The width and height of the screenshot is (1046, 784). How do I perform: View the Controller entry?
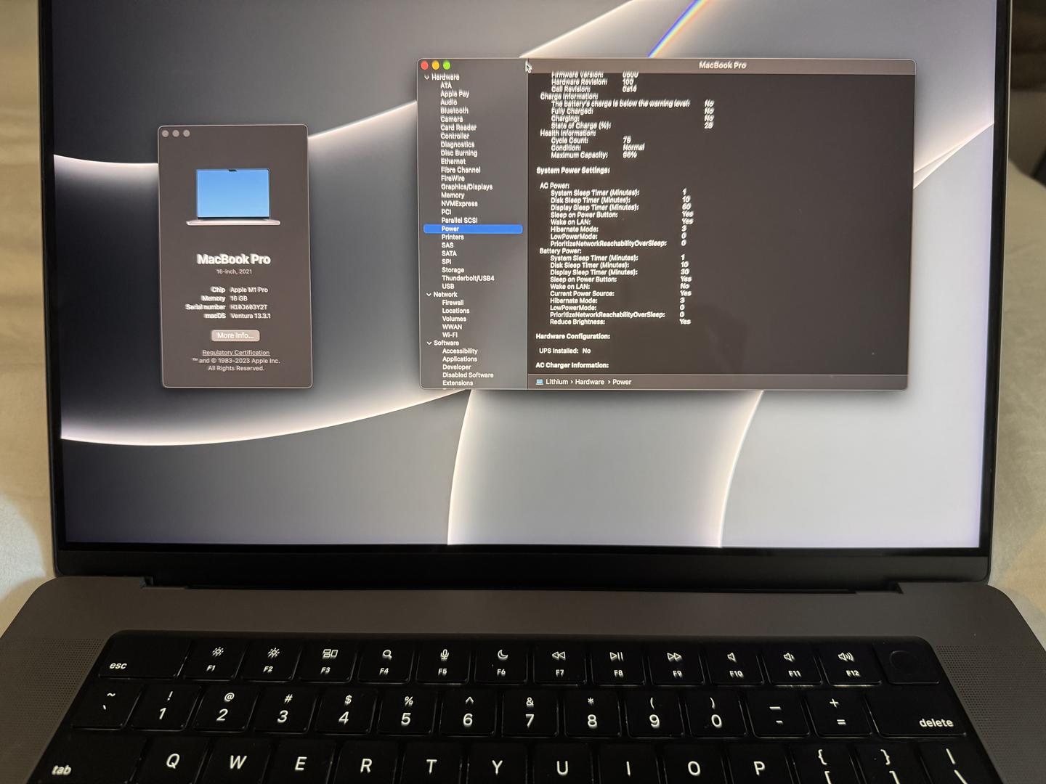pos(455,136)
